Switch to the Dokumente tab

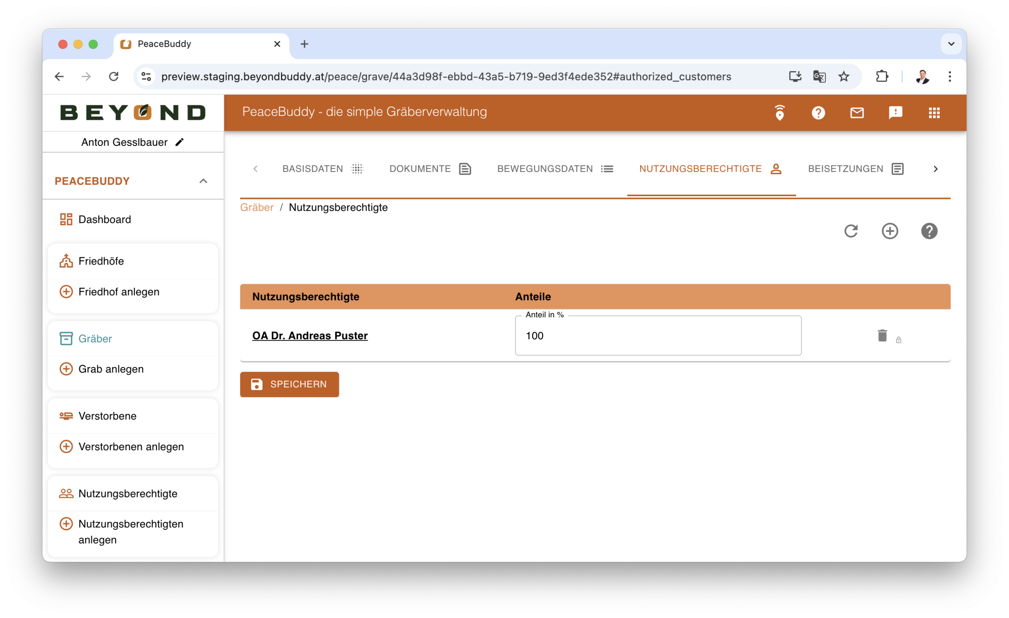(430, 169)
